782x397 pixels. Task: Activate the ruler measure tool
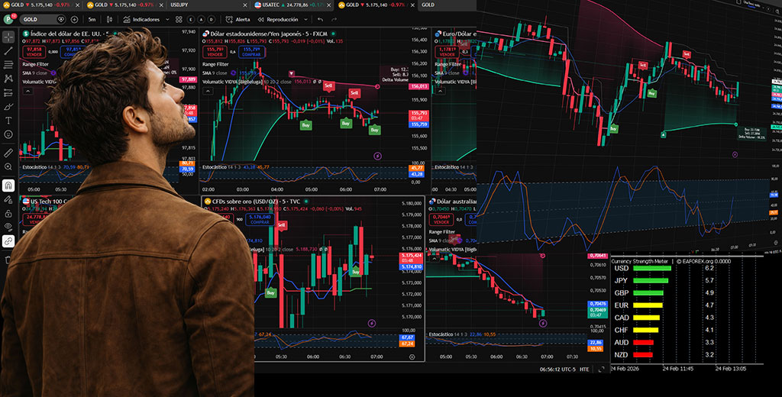coord(8,153)
